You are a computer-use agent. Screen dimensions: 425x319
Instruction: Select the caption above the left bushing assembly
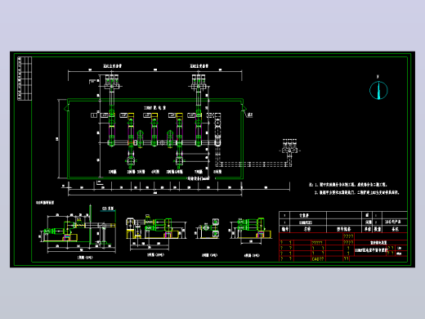112,66
